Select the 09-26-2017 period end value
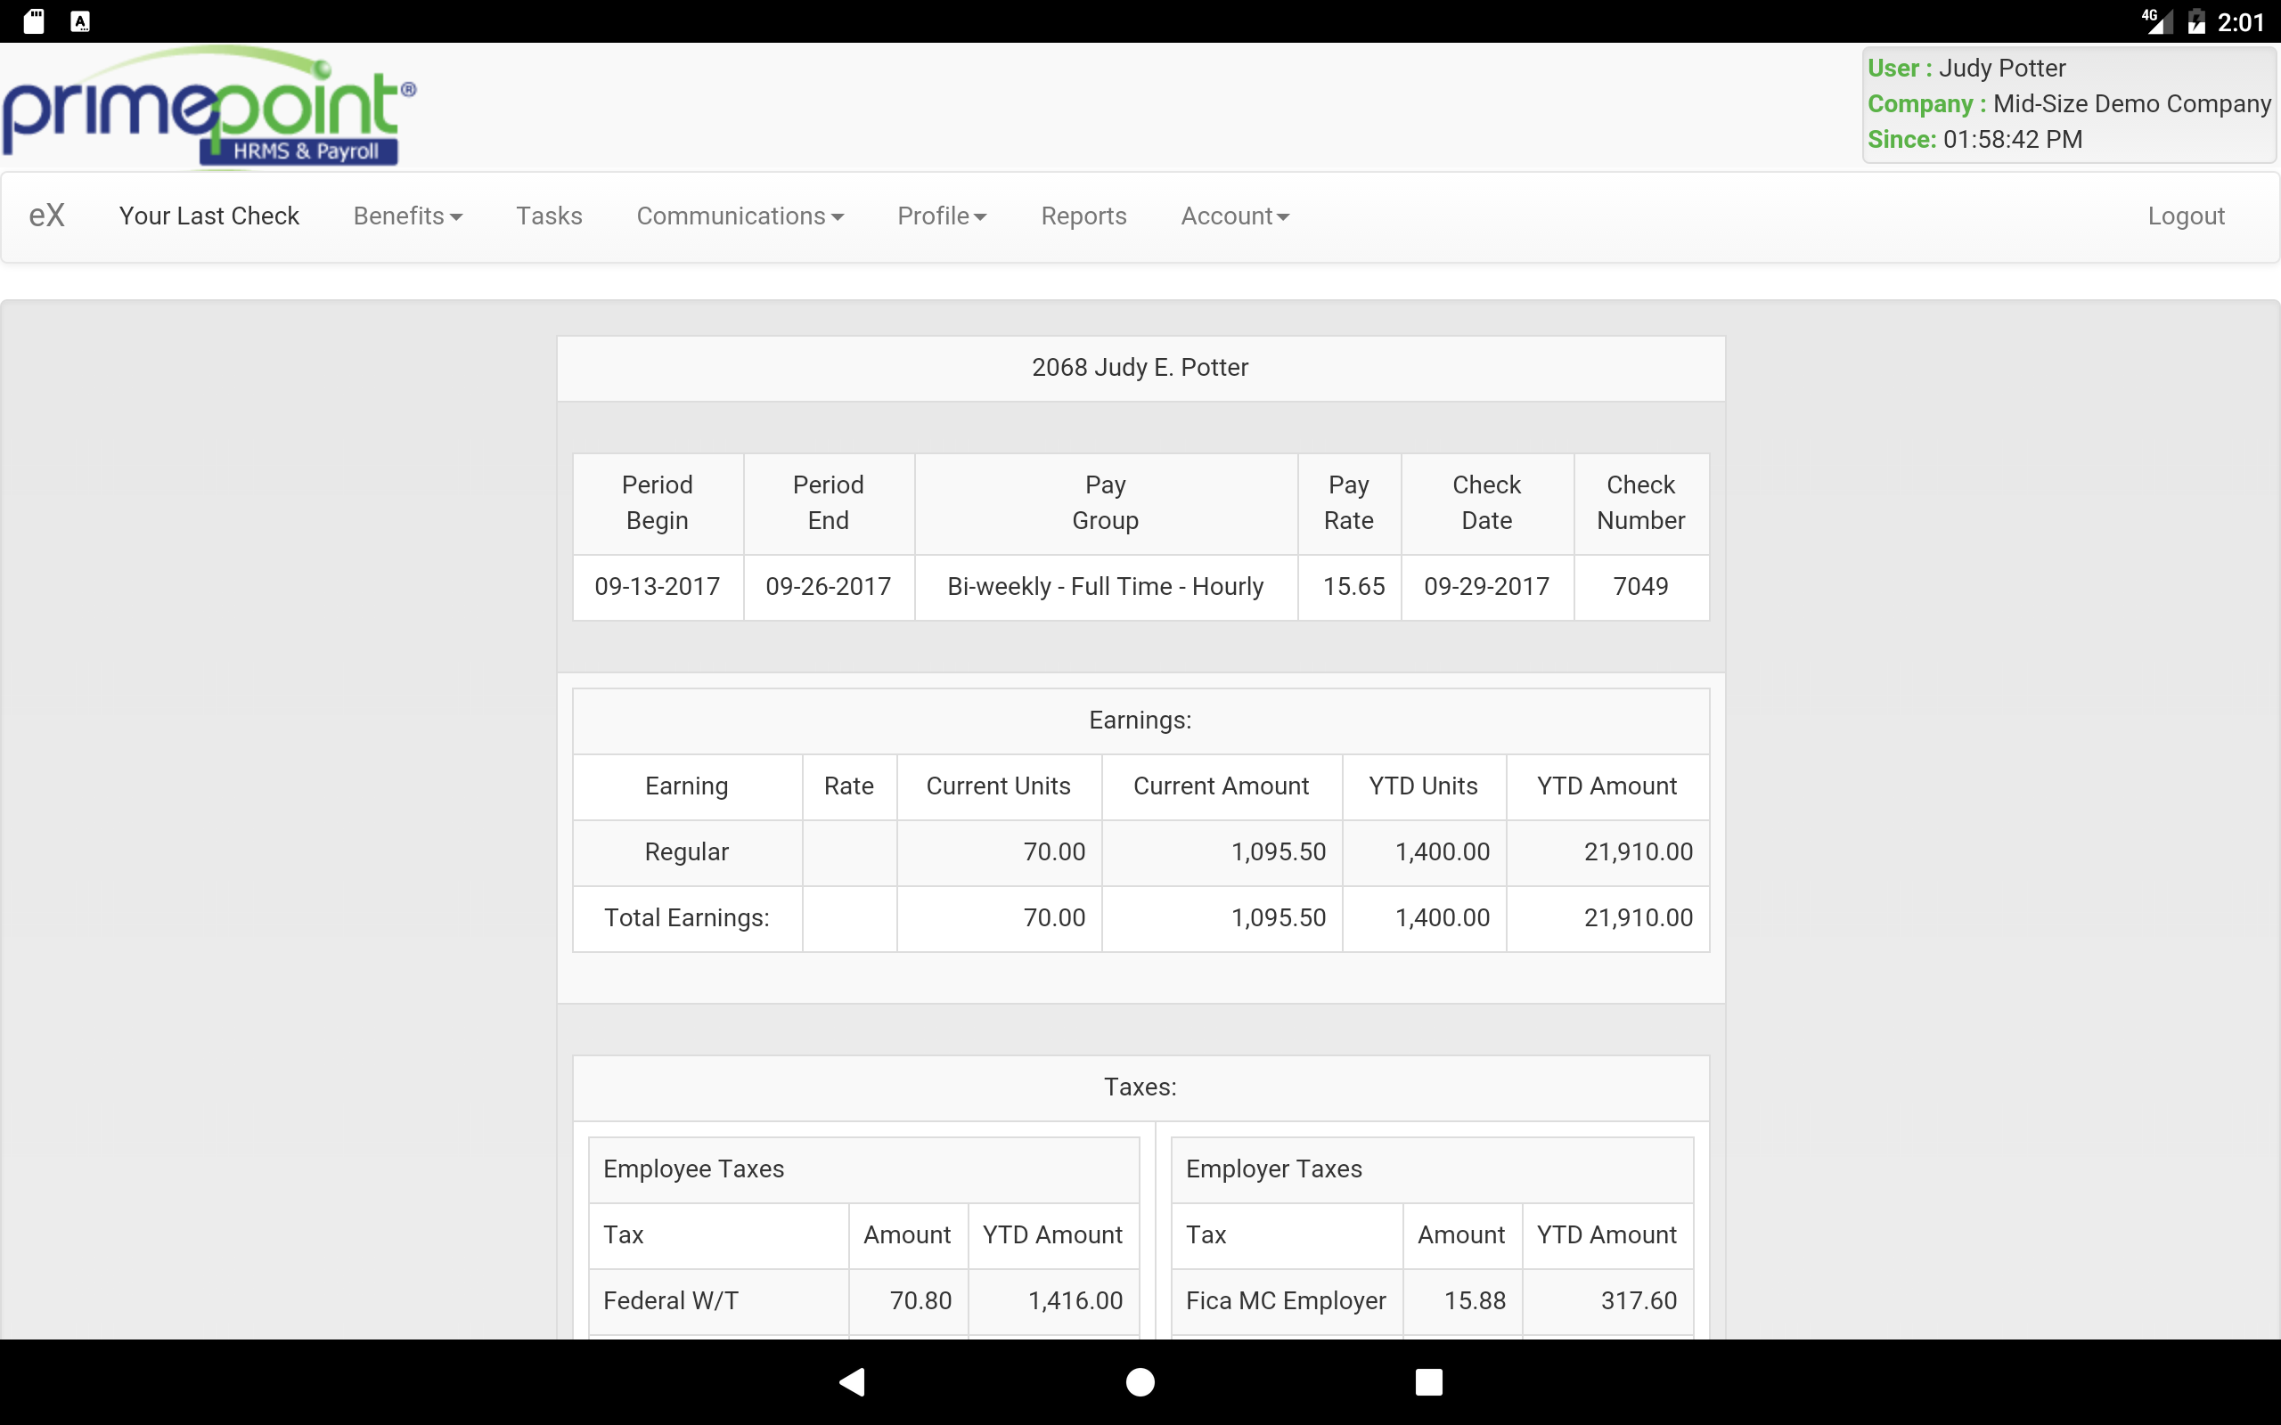The image size is (2281, 1425). (829, 586)
